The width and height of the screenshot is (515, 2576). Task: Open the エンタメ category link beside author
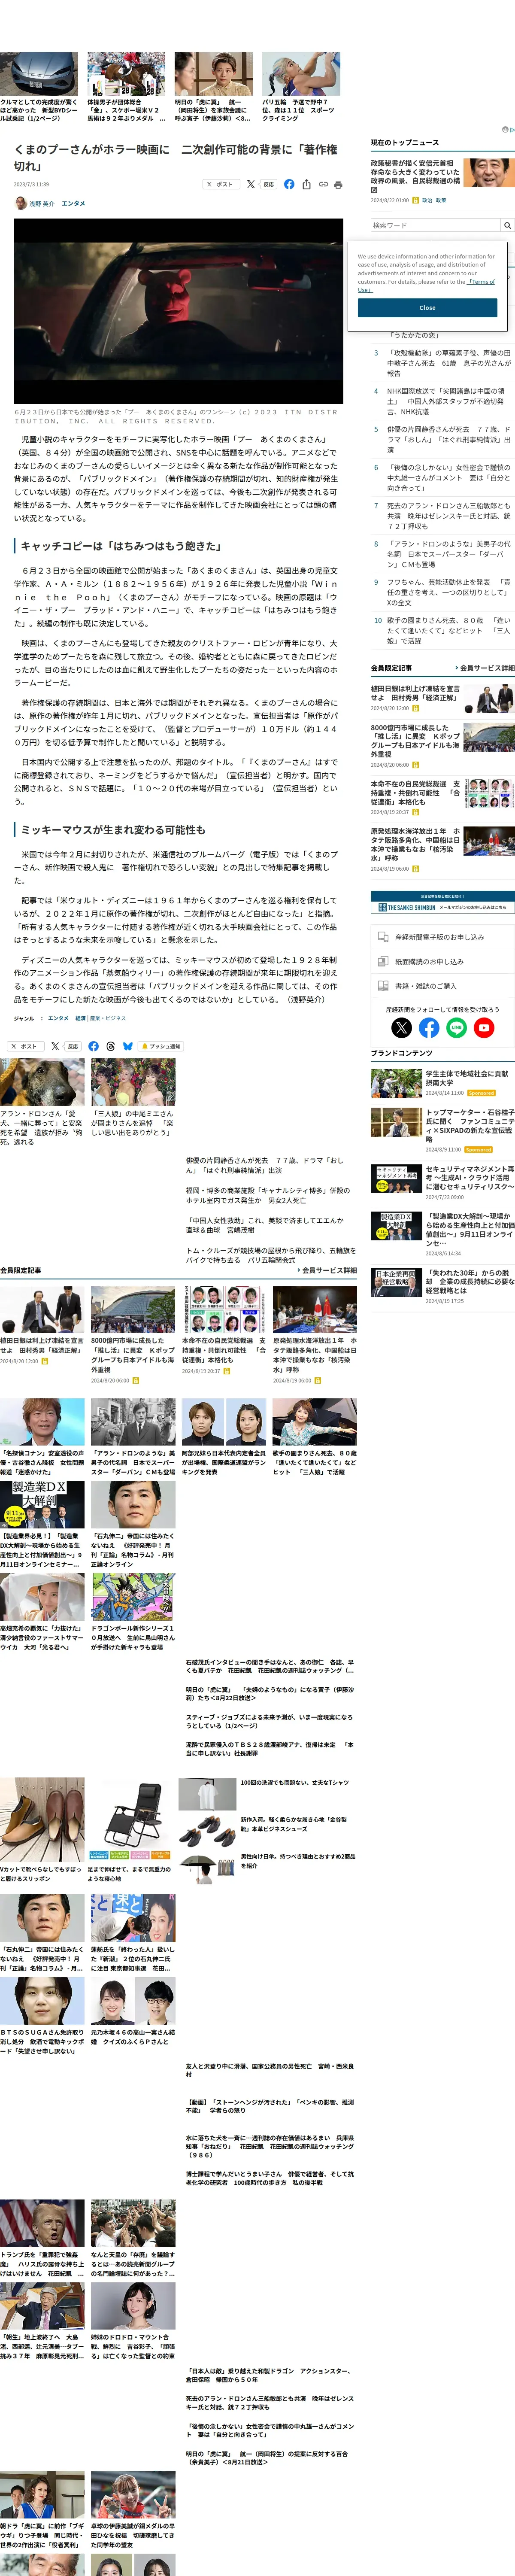pyautogui.click(x=73, y=203)
